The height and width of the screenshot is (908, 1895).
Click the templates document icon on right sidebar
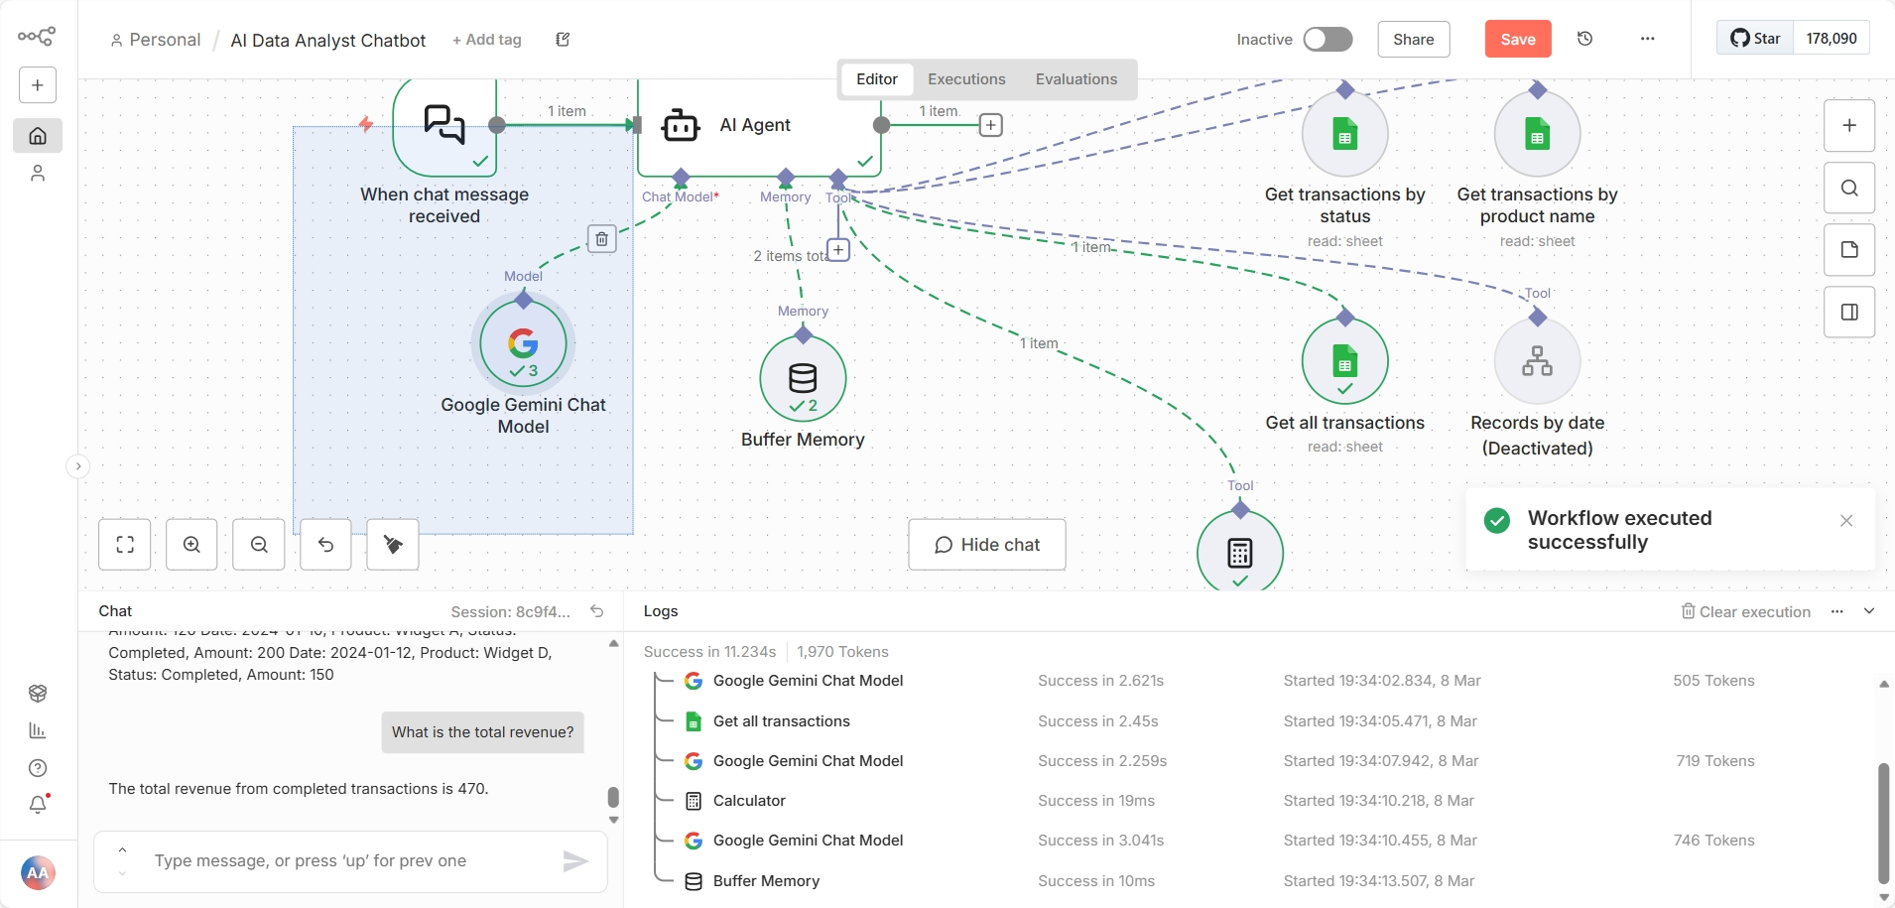(1849, 250)
